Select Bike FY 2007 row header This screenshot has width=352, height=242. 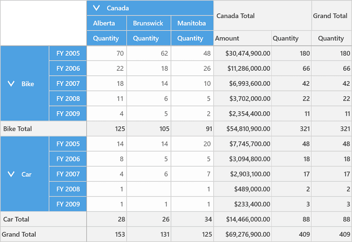click(x=68, y=83)
